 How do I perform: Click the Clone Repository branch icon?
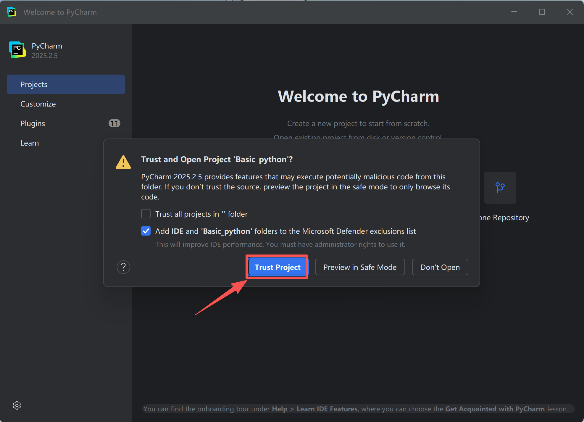(500, 187)
